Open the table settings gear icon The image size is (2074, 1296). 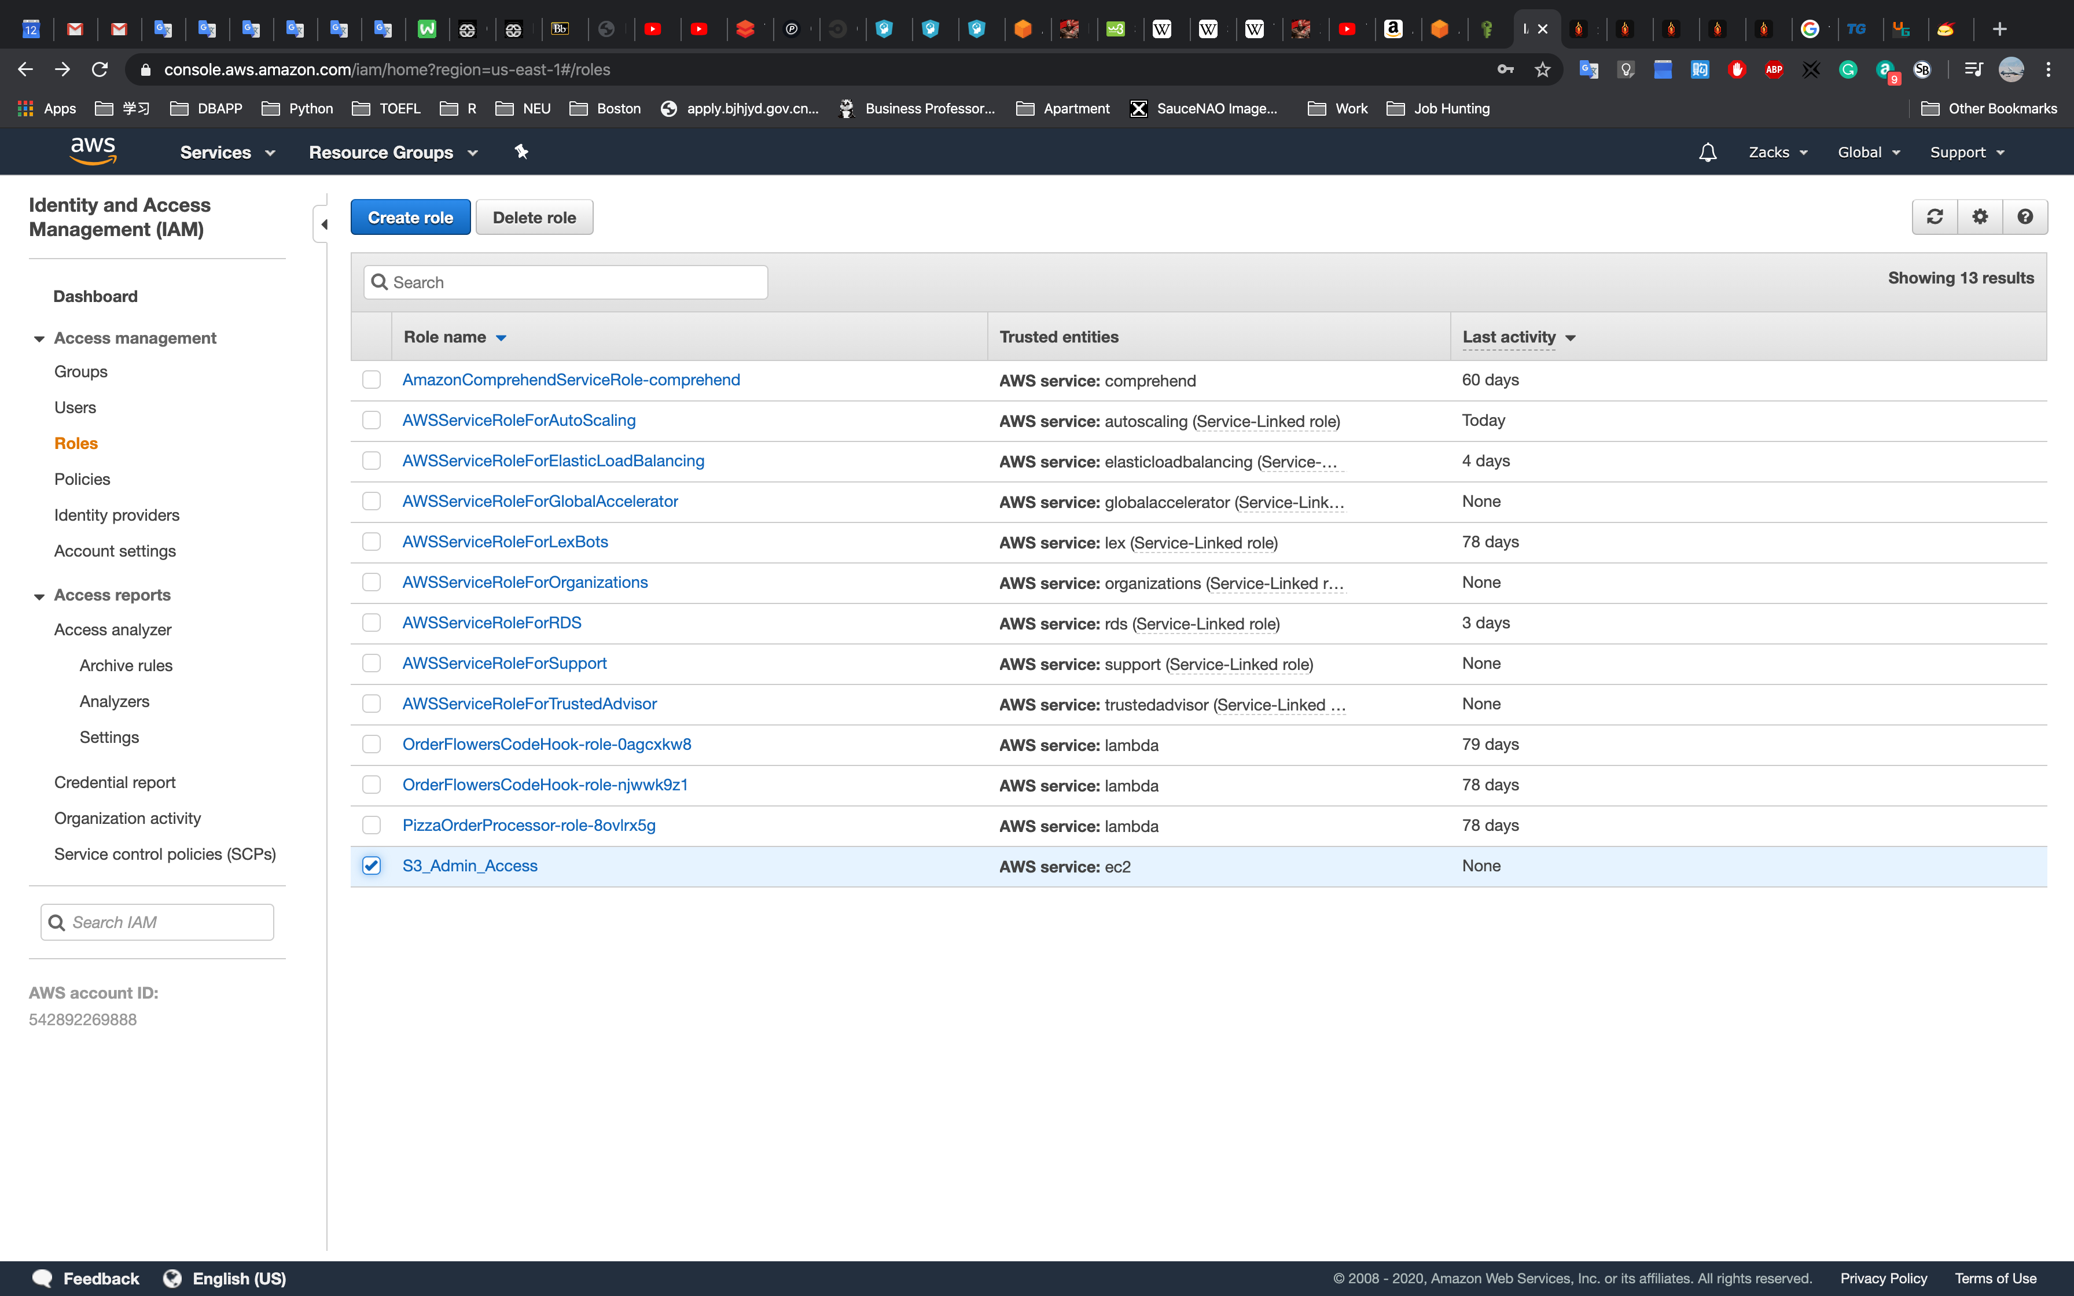[1980, 217]
